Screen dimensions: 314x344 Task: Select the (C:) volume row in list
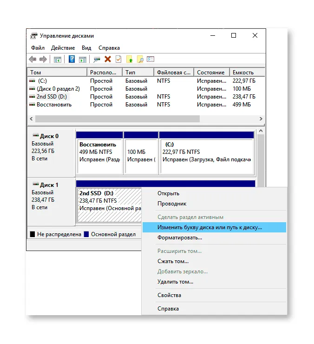coord(146,81)
